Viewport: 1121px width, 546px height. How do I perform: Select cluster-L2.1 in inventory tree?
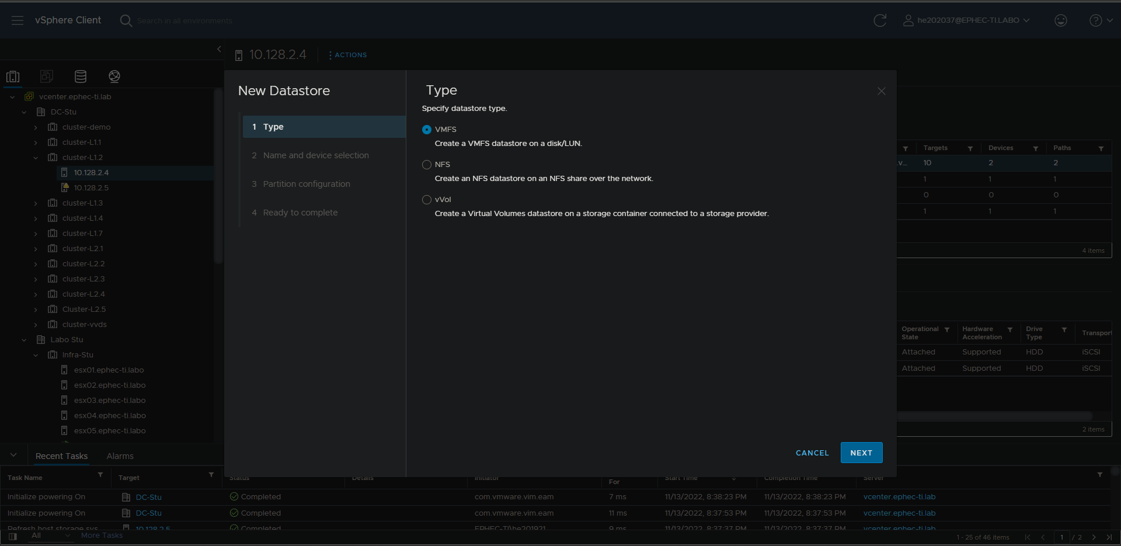pyautogui.click(x=82, y=249)
